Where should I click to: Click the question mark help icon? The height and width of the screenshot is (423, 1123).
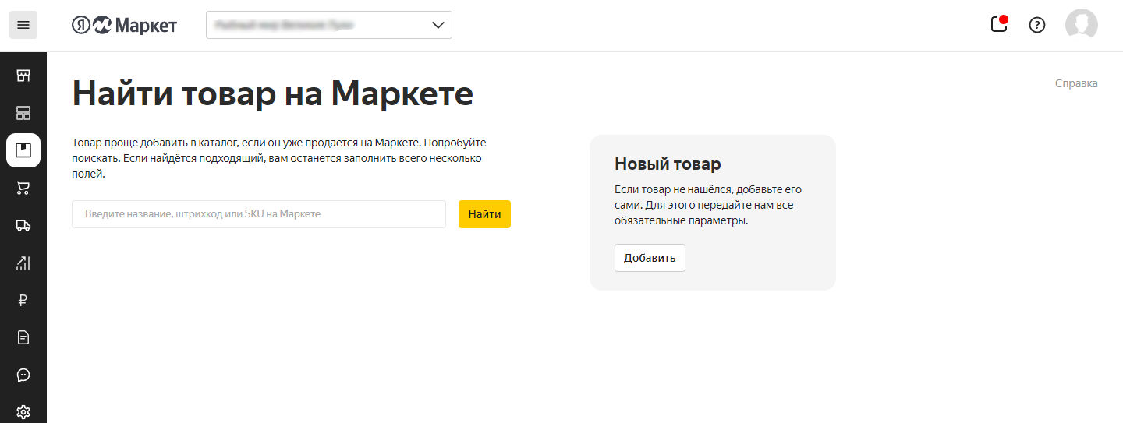coord(1036,25)
